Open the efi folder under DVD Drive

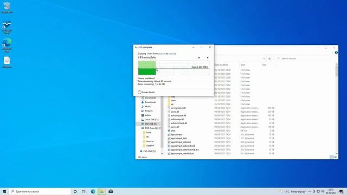click(x=147, y=137)
